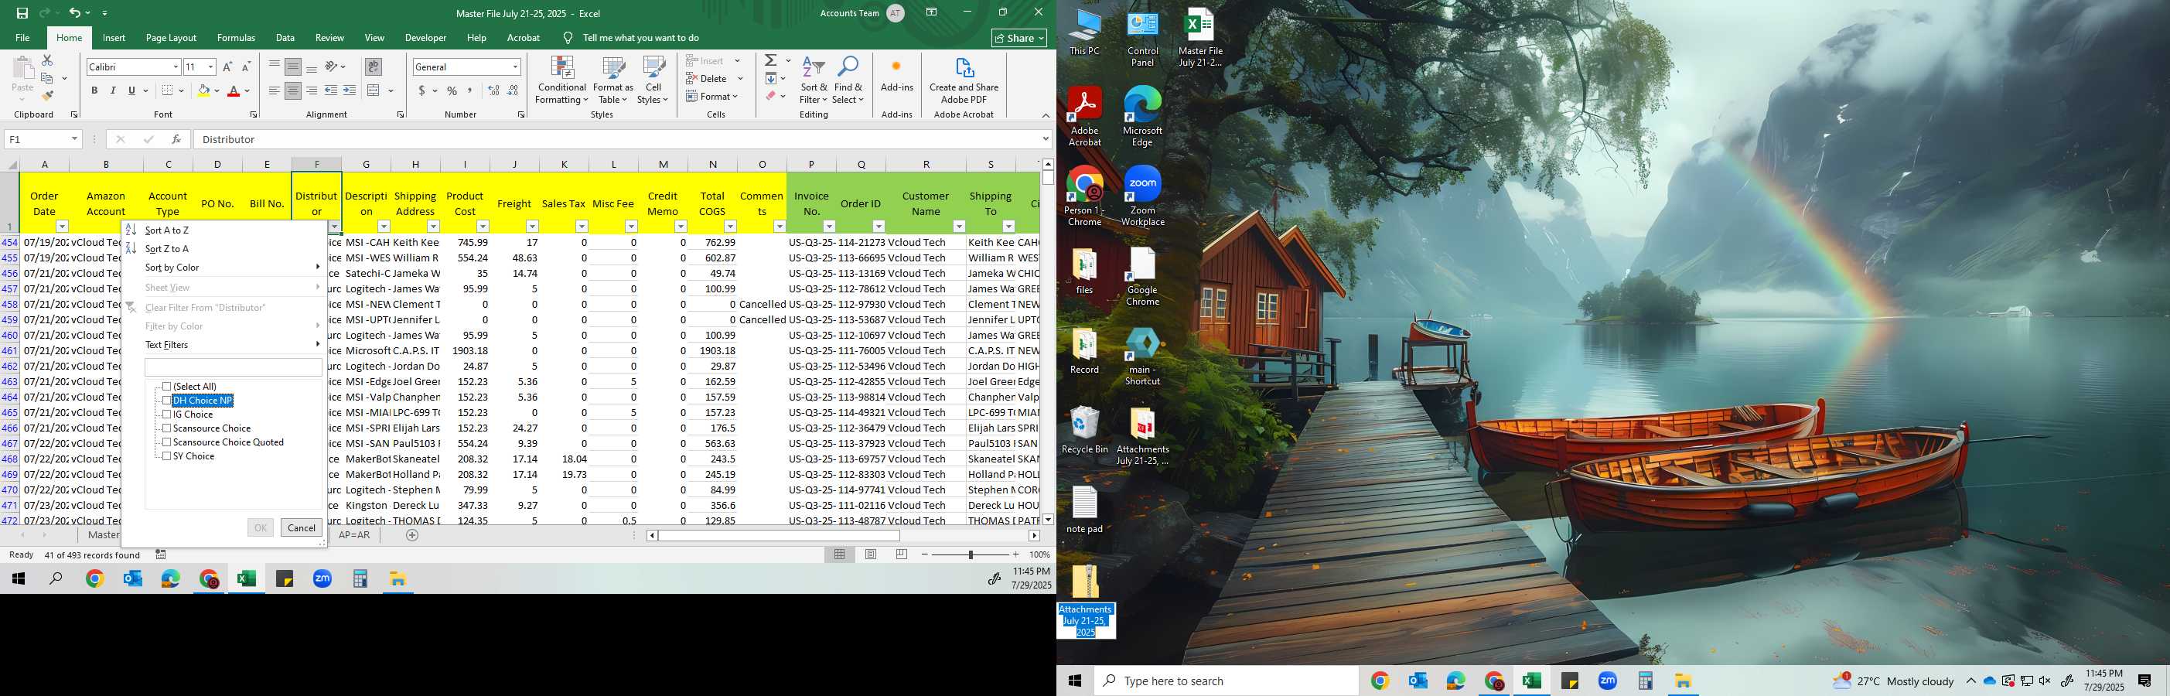Switch to Page Layout view in status bar
This screenshot has width=2170, height=696.
[870, 554]
